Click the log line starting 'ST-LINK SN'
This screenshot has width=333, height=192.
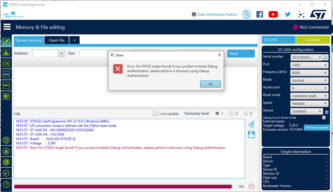55,130
